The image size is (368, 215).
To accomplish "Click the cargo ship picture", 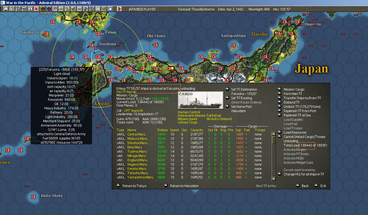I will coord(201,100).
